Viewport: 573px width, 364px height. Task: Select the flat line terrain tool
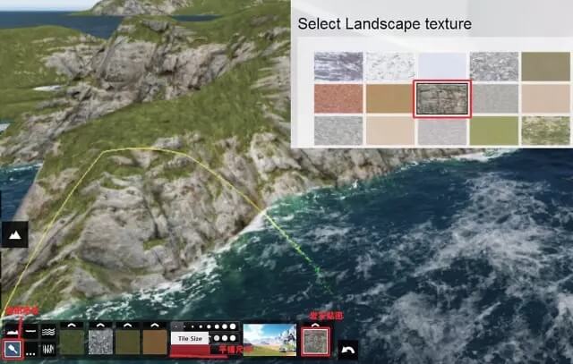coord(30,331)
